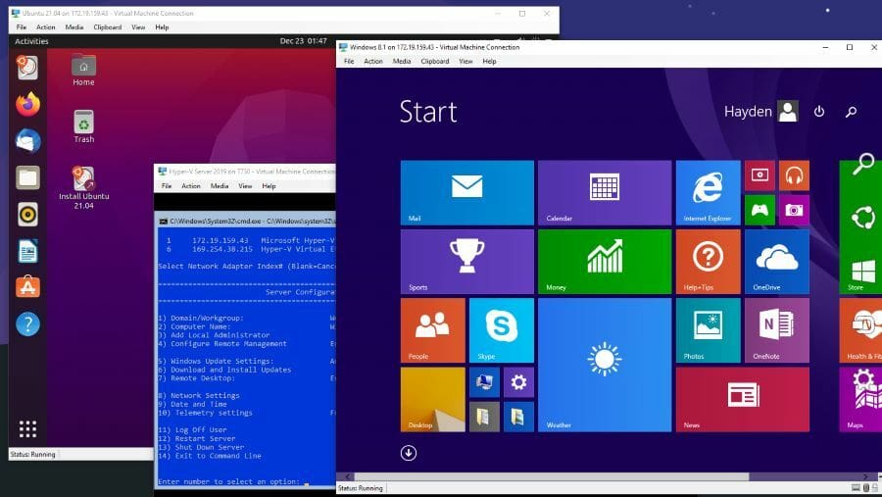
Task: Open the Photos tile
Action: click(708, 330)
